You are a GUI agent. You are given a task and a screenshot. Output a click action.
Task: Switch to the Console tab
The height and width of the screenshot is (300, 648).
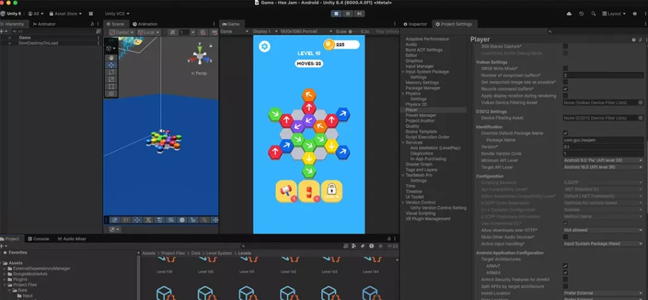(39, 239)
